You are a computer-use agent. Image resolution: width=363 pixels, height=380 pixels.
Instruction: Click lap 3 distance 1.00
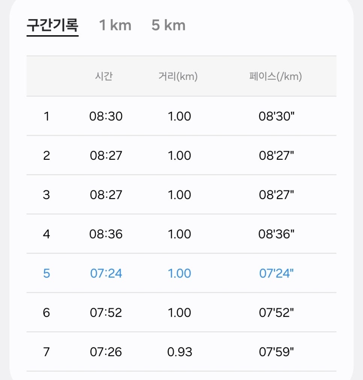[180, 195]
